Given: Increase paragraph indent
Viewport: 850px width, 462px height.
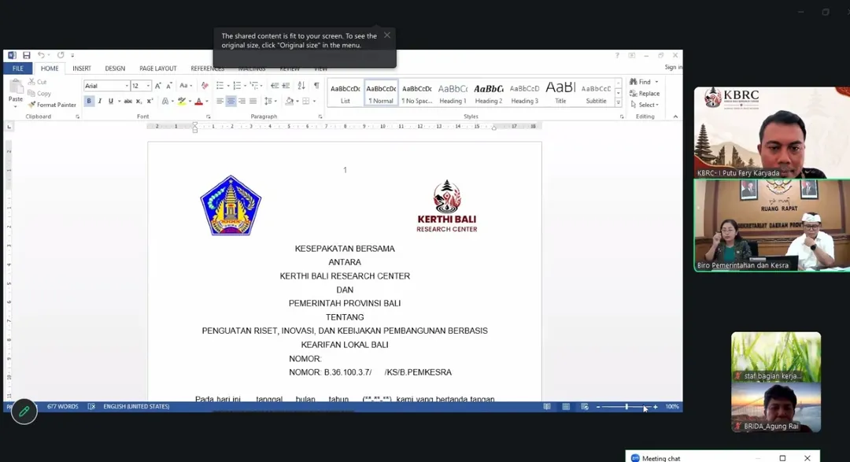Looking at the screenshot, I should [286, 86].
